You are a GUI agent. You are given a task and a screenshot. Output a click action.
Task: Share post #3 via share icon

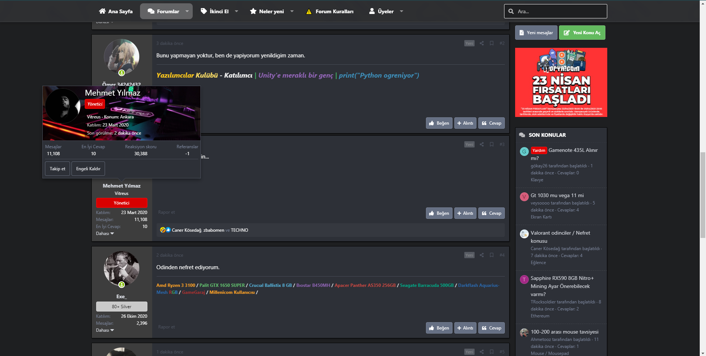tap(482, 145)
